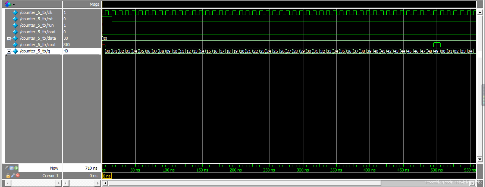
Task: Click waveform vertical scrollbar up arrow
Action: click(479, 12)
